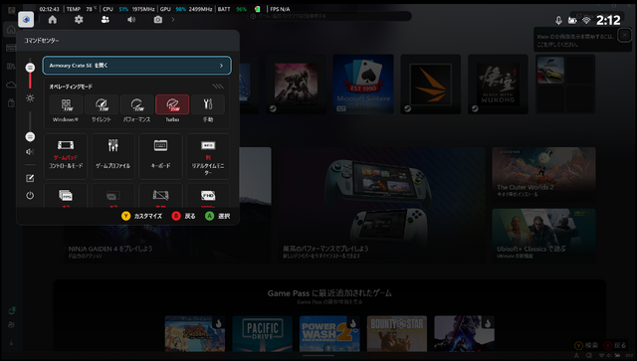Click the Xbox app search field
Viewport: 637px width, 361px height.
click(329, 16)
